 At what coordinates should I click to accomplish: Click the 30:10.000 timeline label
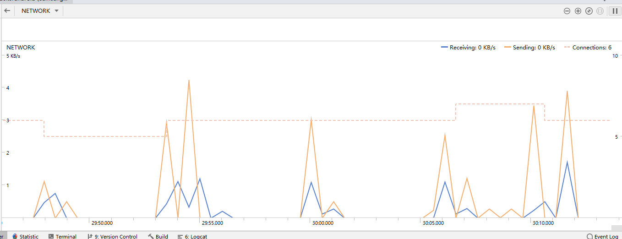coord(543,223)
